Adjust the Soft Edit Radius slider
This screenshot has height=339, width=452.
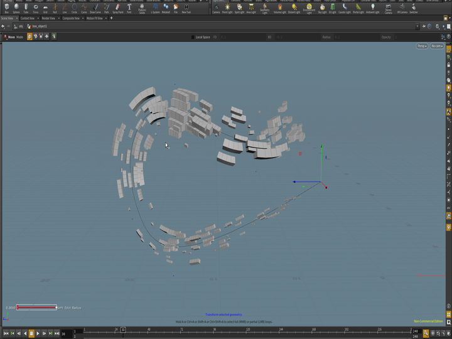point(36,308)
